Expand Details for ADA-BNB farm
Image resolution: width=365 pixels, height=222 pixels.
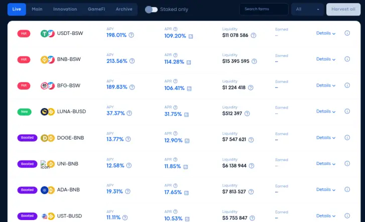click(x=326, y=189)
